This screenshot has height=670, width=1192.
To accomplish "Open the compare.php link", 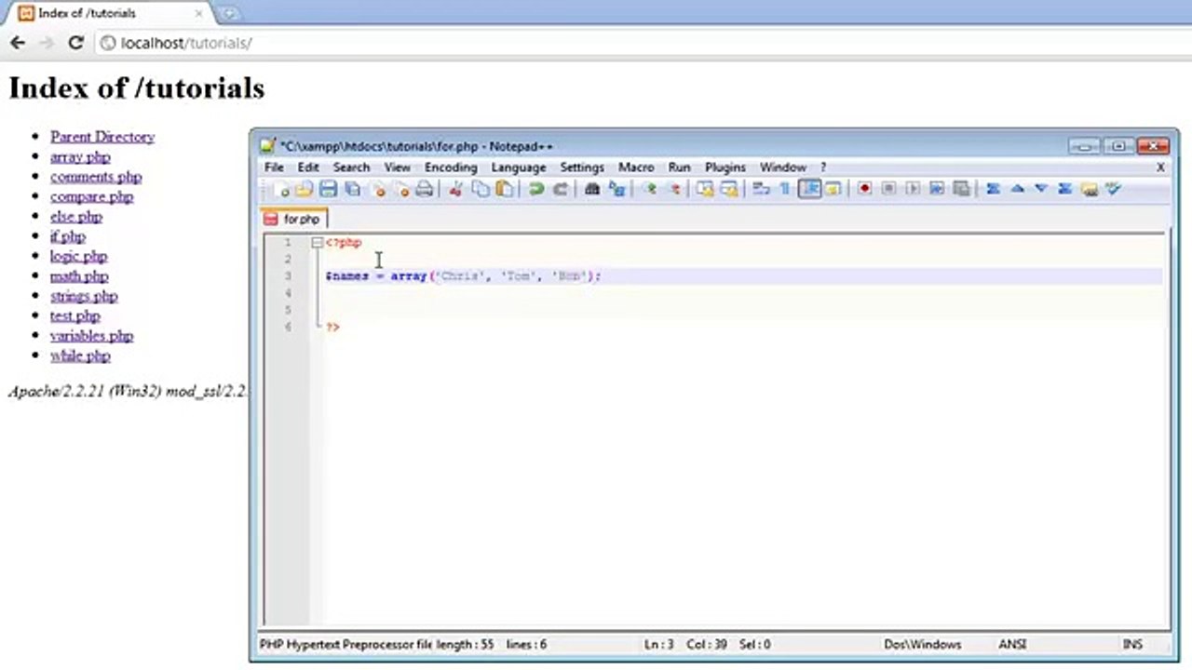I will [92, 196].
